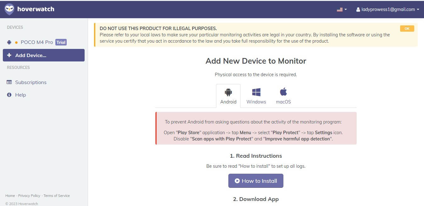The height and width of the screenshot is (206, 424).
Task: Click the RESOURCES section label
Action: click(x=18, y=67)
